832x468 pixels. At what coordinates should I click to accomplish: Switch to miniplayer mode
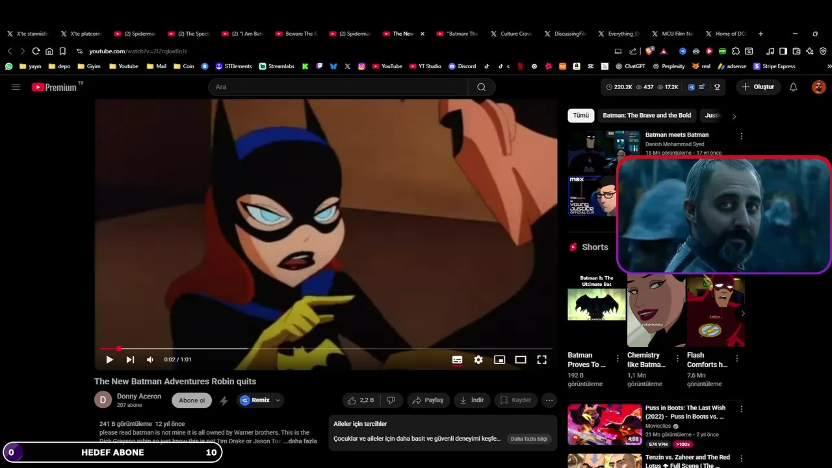[499, 359]
